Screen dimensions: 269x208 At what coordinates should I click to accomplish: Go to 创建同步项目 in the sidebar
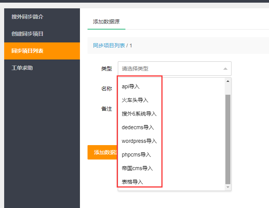pyautogui.click(x=27, y=34)
